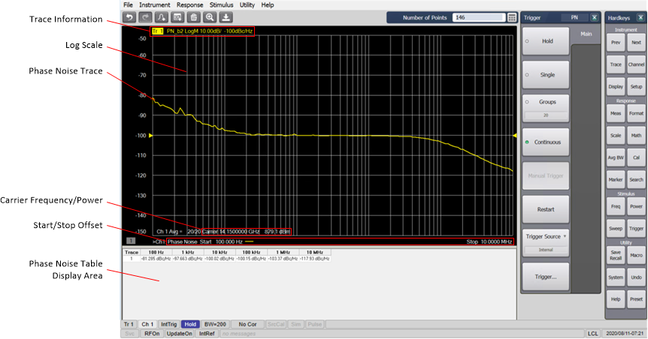
Task: Select Hold trigger mode
Action: 547,42
